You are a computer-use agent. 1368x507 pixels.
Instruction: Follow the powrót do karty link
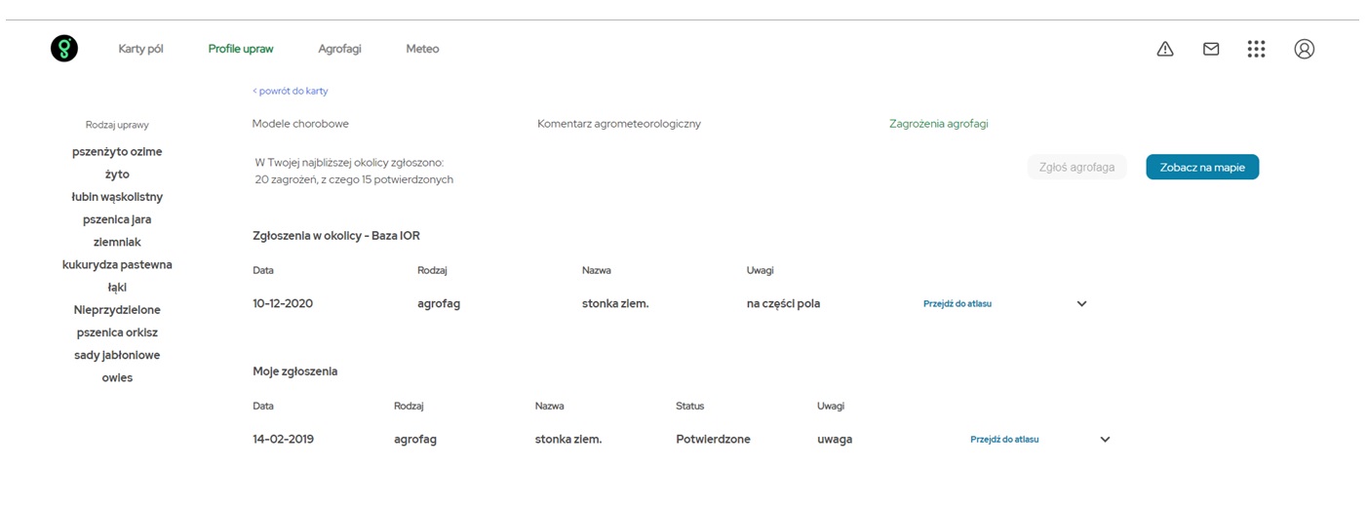(291, 91)
